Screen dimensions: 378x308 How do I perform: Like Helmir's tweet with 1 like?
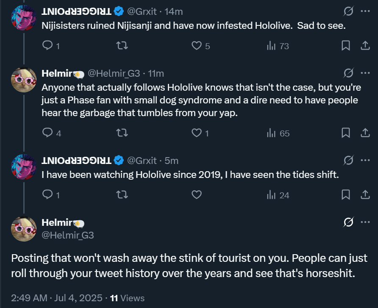pos(196,133)
